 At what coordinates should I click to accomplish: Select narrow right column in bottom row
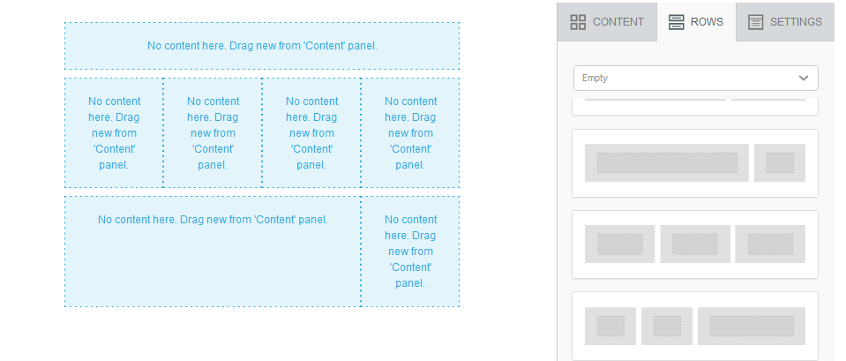[410, 252]
